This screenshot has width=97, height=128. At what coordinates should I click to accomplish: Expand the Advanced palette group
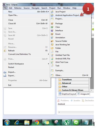[x=73, y=83]
